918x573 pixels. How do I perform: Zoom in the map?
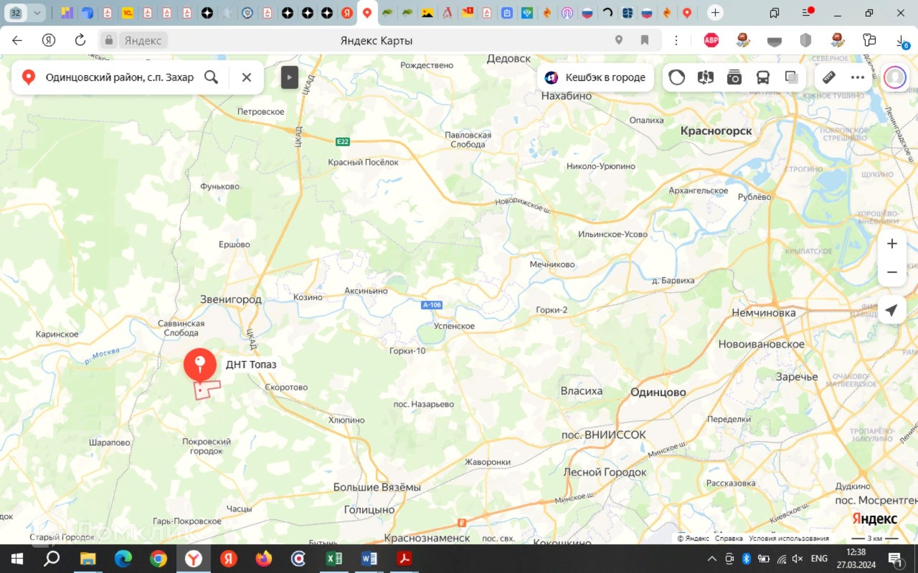892,244
